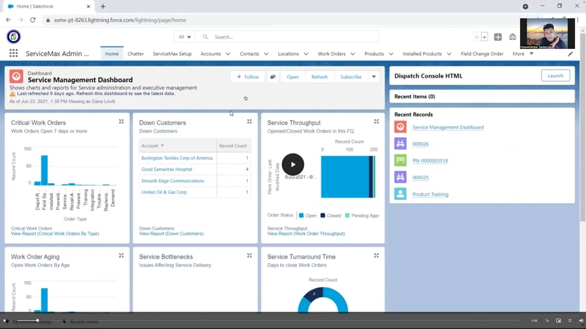This screenshot has width=586, height=329.
Task: Expand the Installed Products tab dropdown chevron
Action: (x=449, y=54)
